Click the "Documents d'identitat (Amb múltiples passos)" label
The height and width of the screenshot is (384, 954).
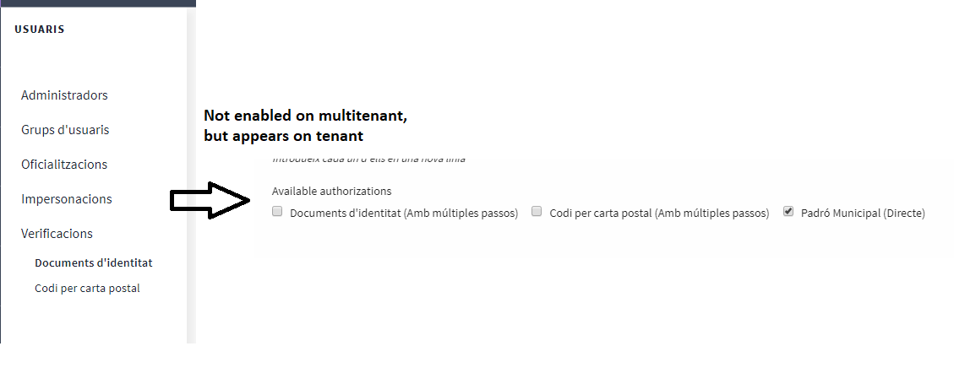pyautogui.click(x=404, y=214)
